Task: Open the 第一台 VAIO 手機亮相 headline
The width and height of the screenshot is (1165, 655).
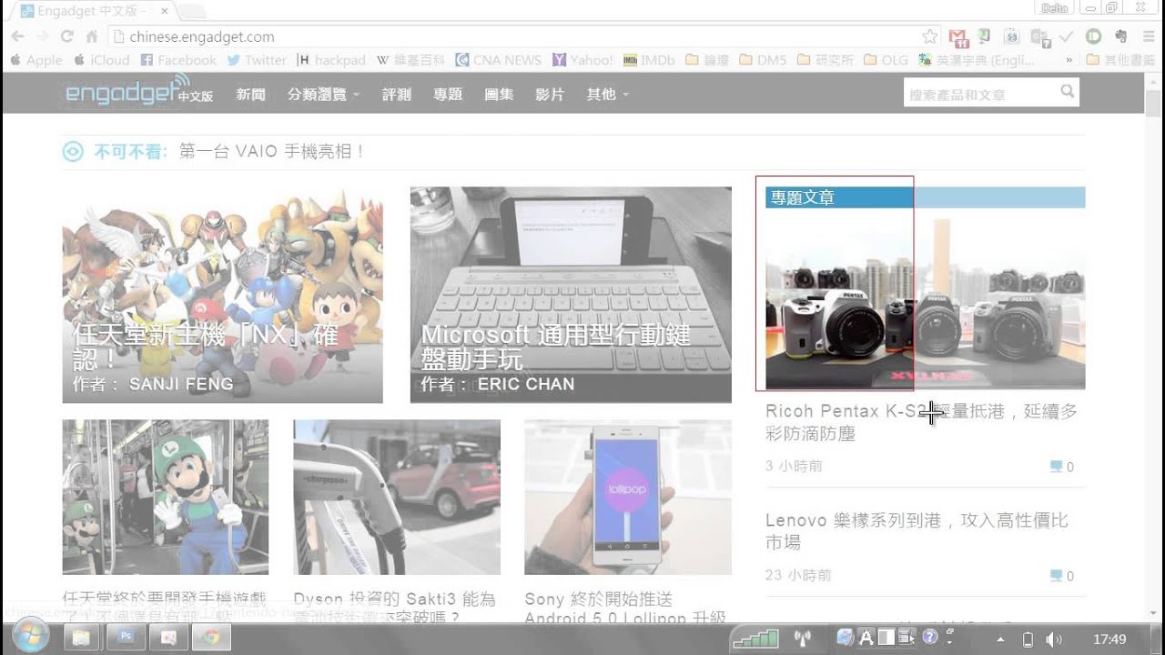Action: pos(271,152)
